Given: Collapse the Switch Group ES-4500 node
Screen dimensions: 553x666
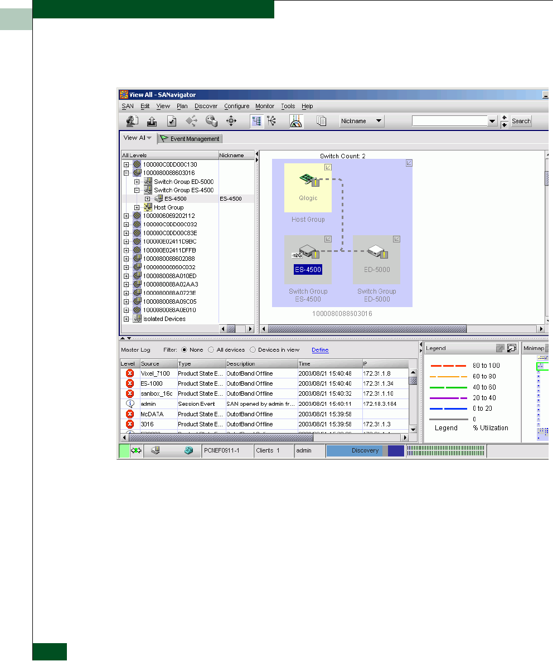Looking at the screenshot, I should pyautogui.click(x=137, y=190).
